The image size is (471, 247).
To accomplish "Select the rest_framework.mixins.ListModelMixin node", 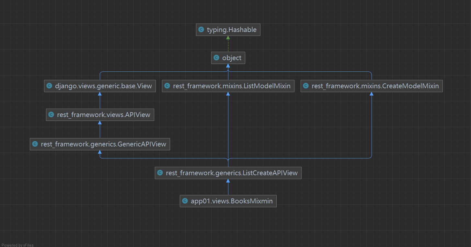I will (x=228, y=86).
